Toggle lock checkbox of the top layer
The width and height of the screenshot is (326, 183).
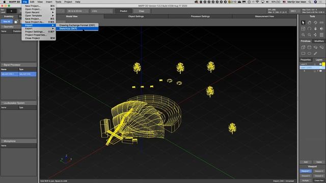click(x=315, y=64)
